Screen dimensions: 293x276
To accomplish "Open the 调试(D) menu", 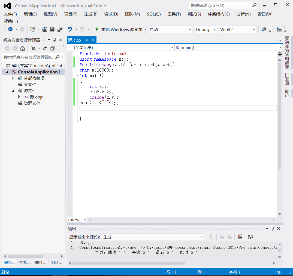I will coord(111,14).
